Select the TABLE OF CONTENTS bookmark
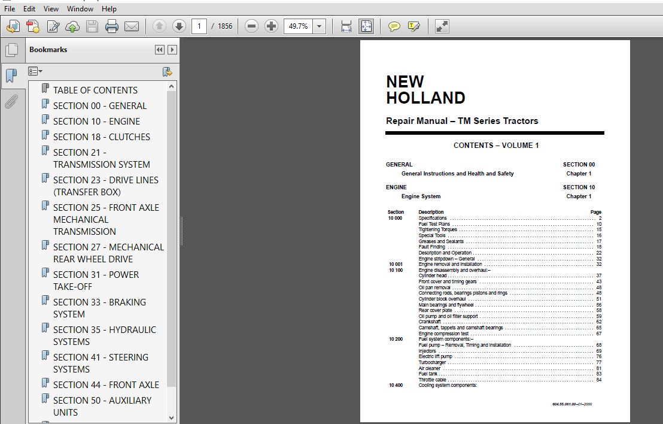Image resolution: width=663 pixels, height=424 pixels. point(95,90)
